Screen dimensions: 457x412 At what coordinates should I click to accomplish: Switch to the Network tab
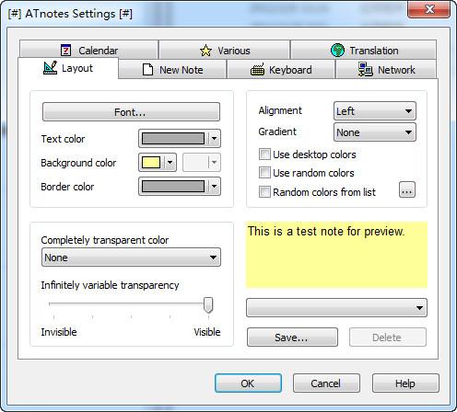pos(386,70)
